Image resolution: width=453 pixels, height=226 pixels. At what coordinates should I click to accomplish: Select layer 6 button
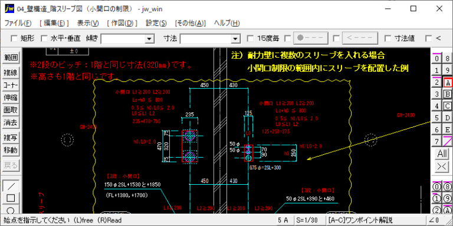click(x=437, y=129)
